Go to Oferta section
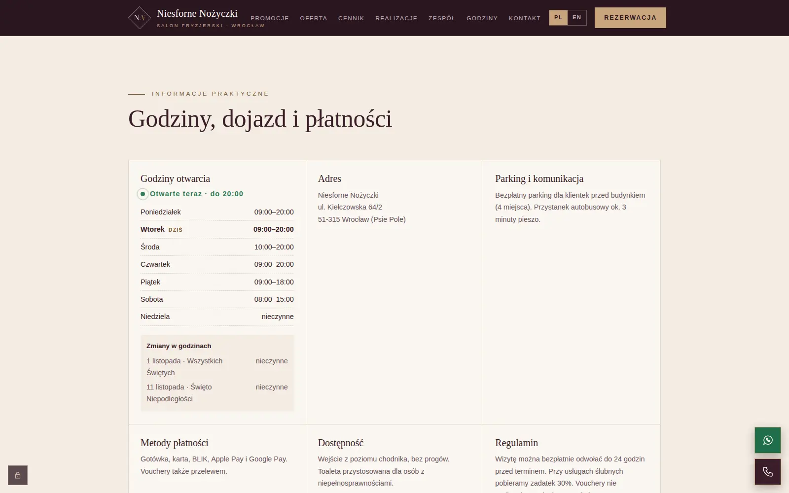 pos(314,18)
